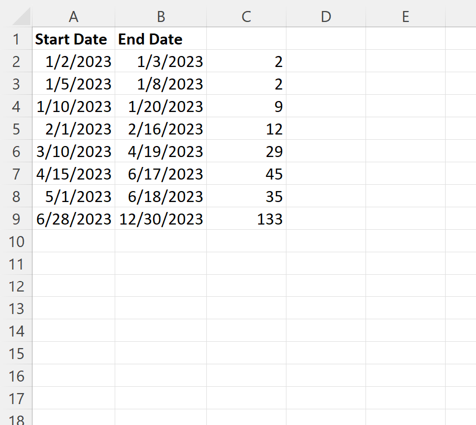Viewport: 476px width, 425px height.
Task: Click the cell showing value 29
Action: pyautogui.click(x=247, y=151)
